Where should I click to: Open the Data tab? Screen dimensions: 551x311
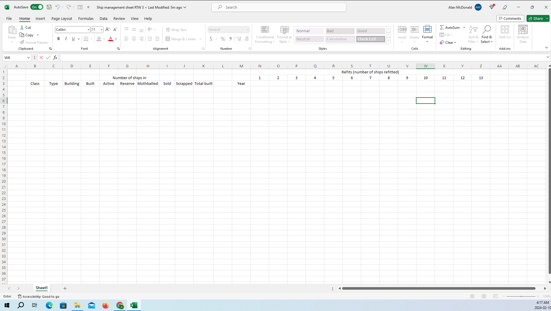[103, 18]
